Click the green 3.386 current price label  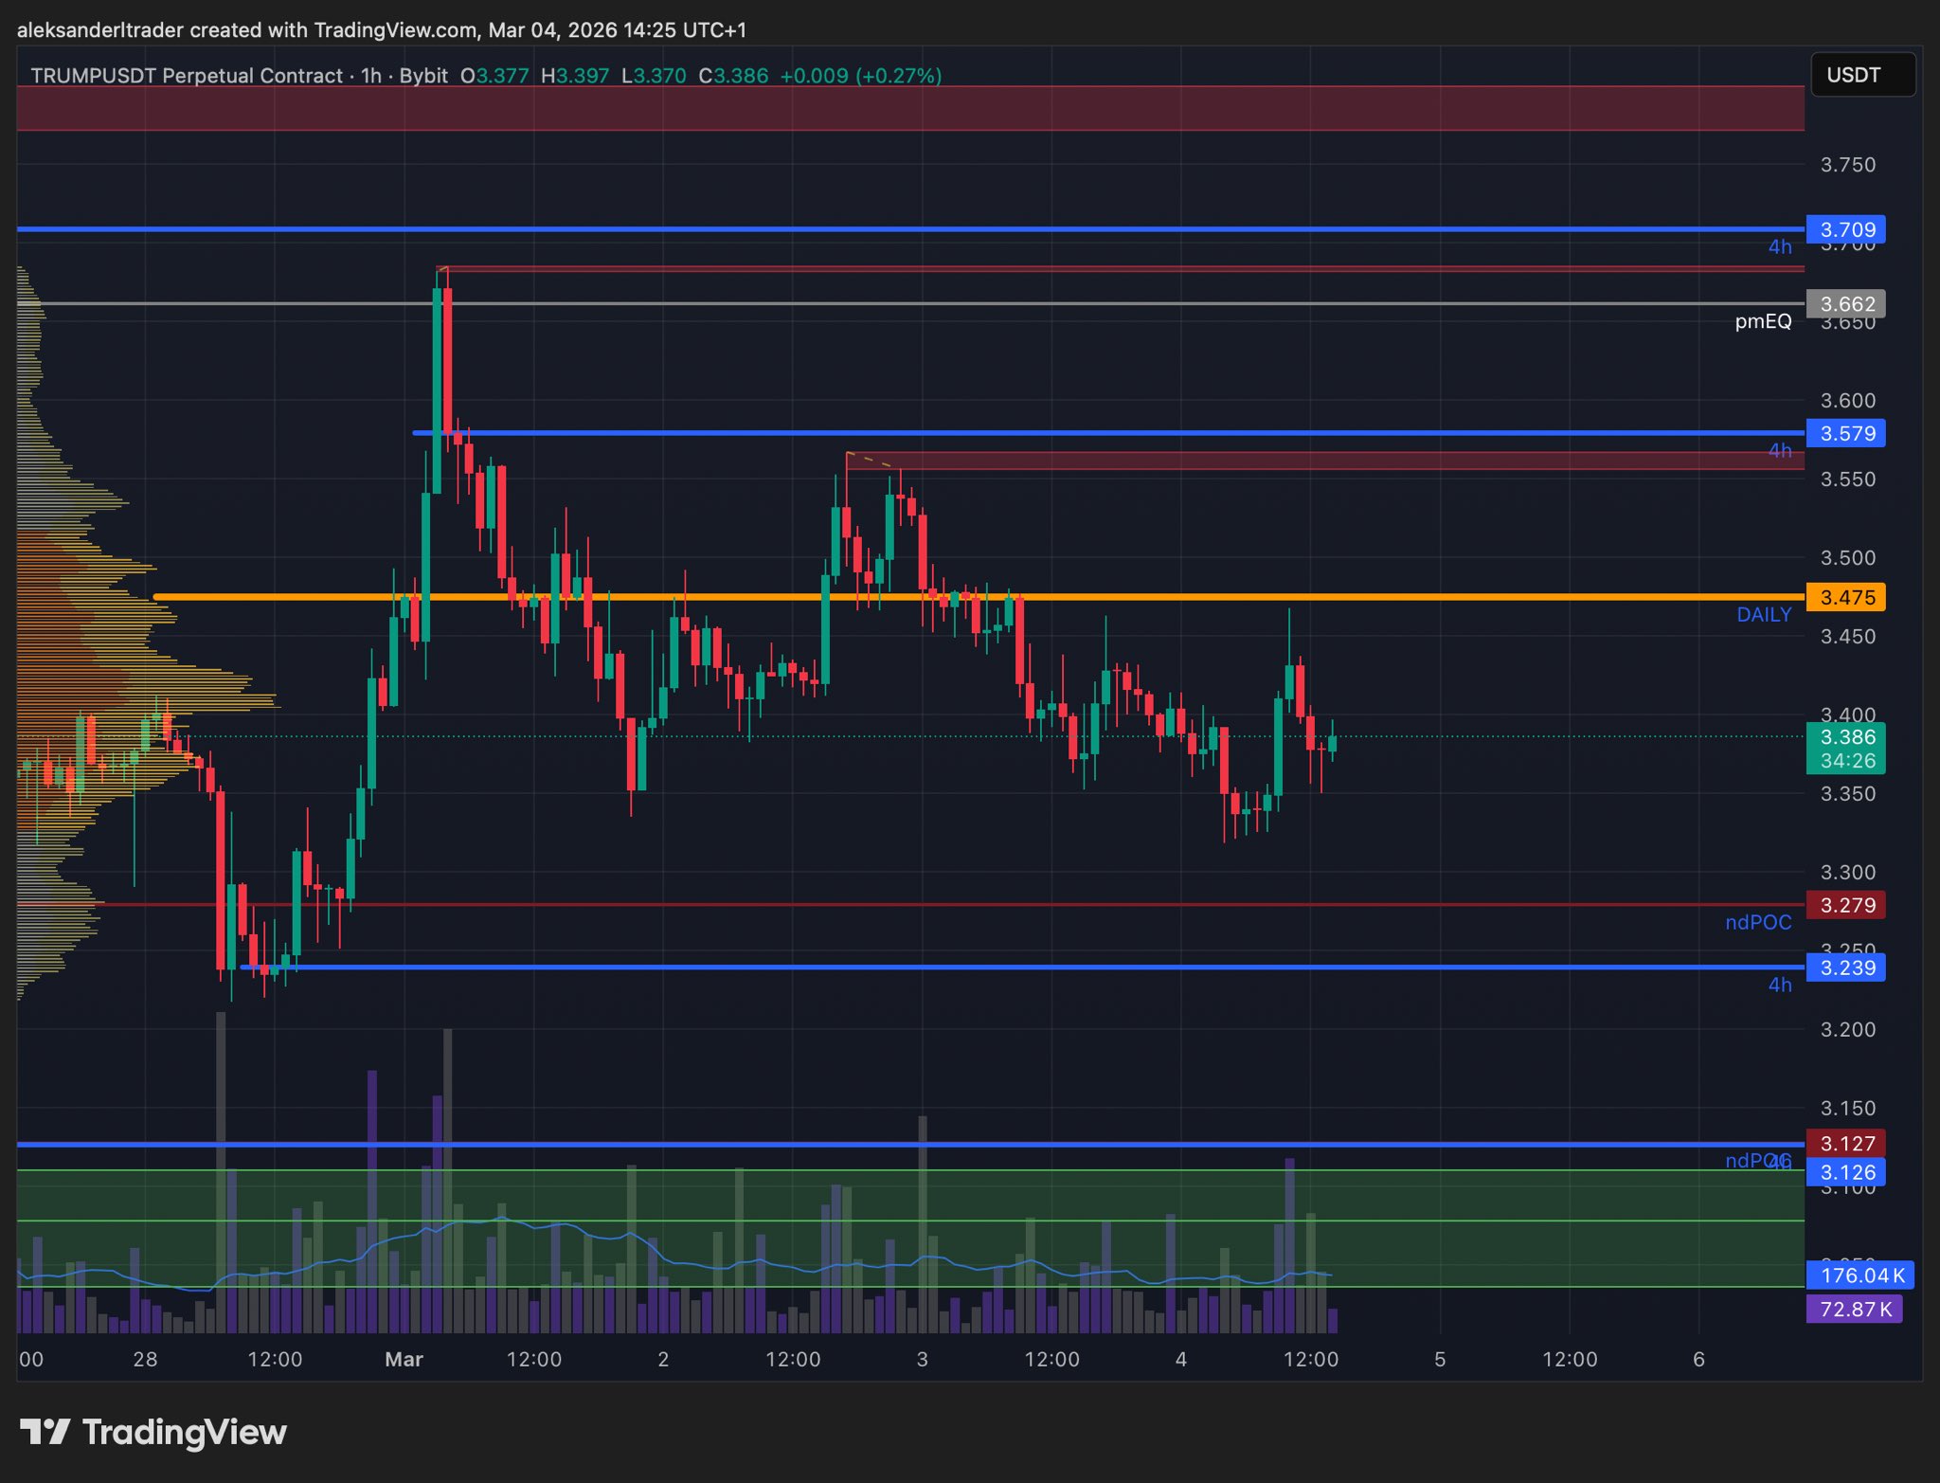coord(1845,737)
